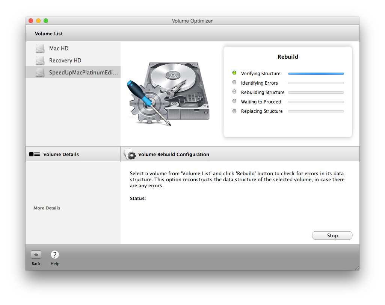This screenshot has width=385, height=305.
Task: Close the Volume Optimizer window
Action: click(x=31, y=21)
